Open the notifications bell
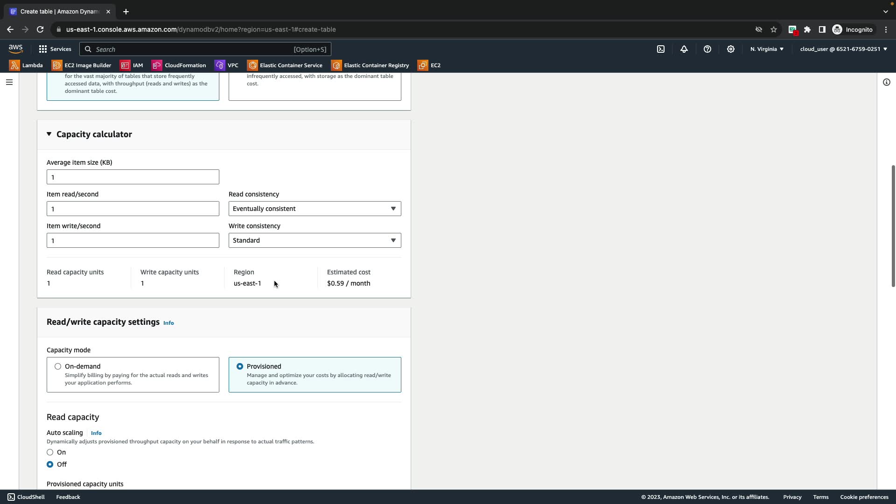This screenshot has width=896, height=504. 684,49
